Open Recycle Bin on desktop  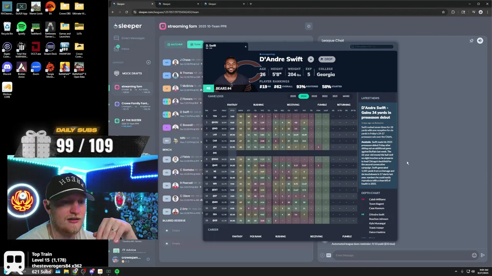[7, 28]
